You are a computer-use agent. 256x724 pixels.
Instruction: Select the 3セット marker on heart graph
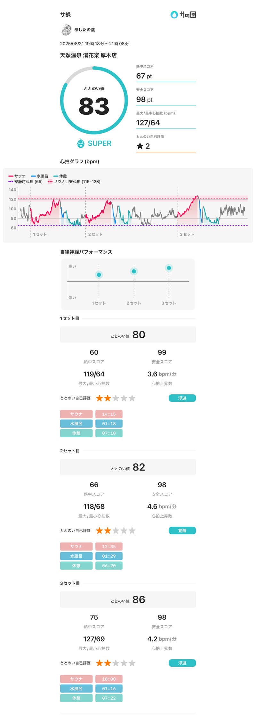point(187,234)
